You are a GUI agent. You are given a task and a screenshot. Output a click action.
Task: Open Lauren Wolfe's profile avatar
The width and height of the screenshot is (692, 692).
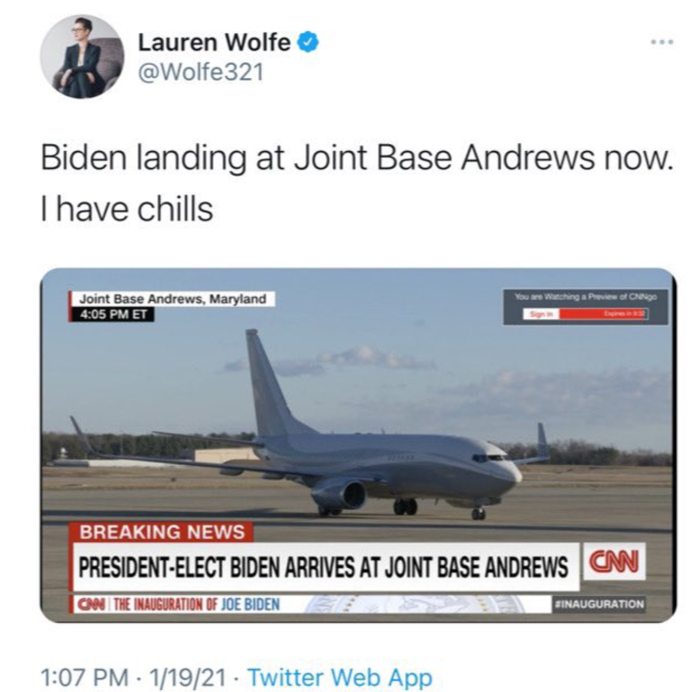[x=82, y=57]
